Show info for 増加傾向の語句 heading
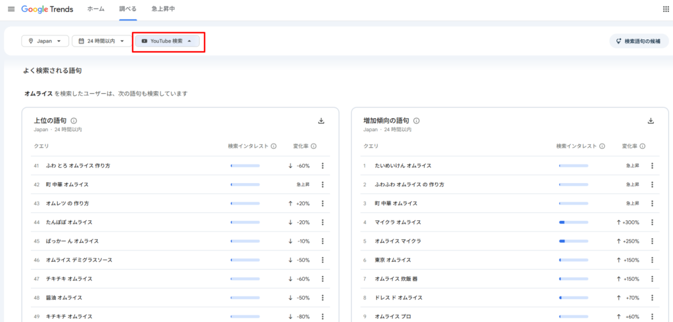The image size is (673, 322). coord(416,121)
